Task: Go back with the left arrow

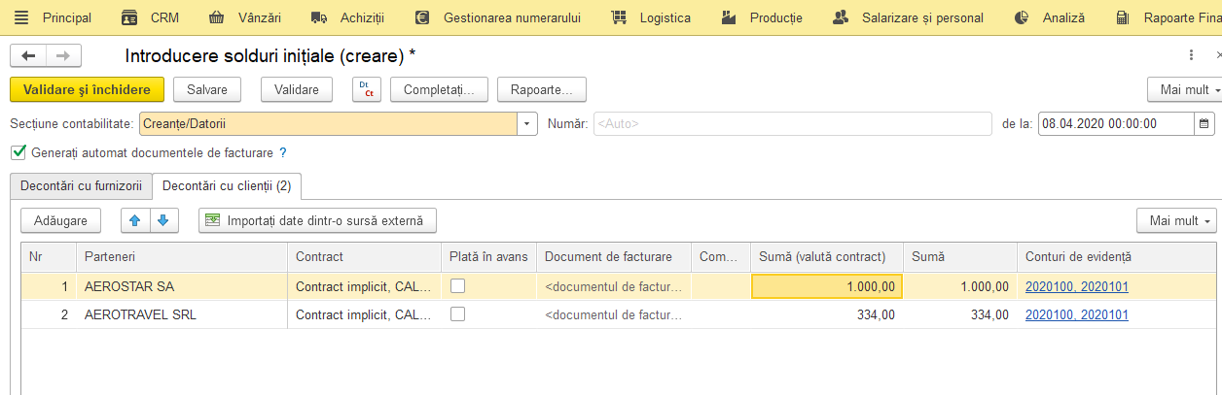Action: point(28,56)
